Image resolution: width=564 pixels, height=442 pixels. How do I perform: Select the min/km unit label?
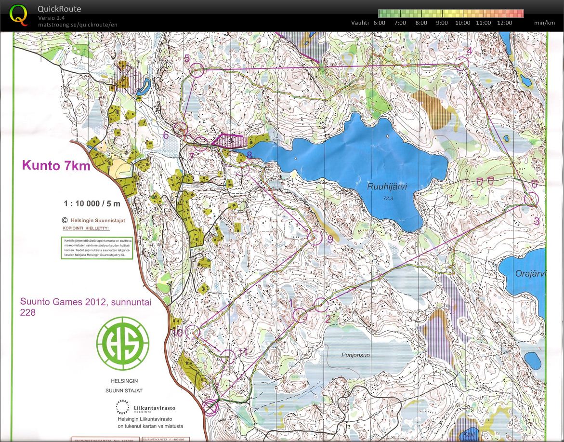tap(544, 23)
